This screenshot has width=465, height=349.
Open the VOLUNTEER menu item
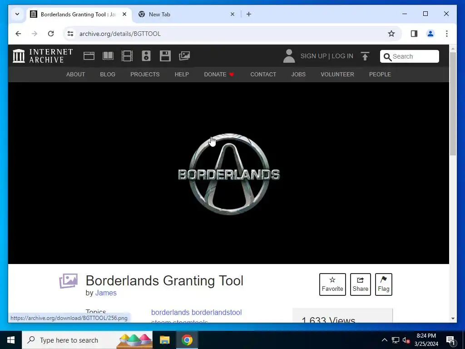(337, 75)
